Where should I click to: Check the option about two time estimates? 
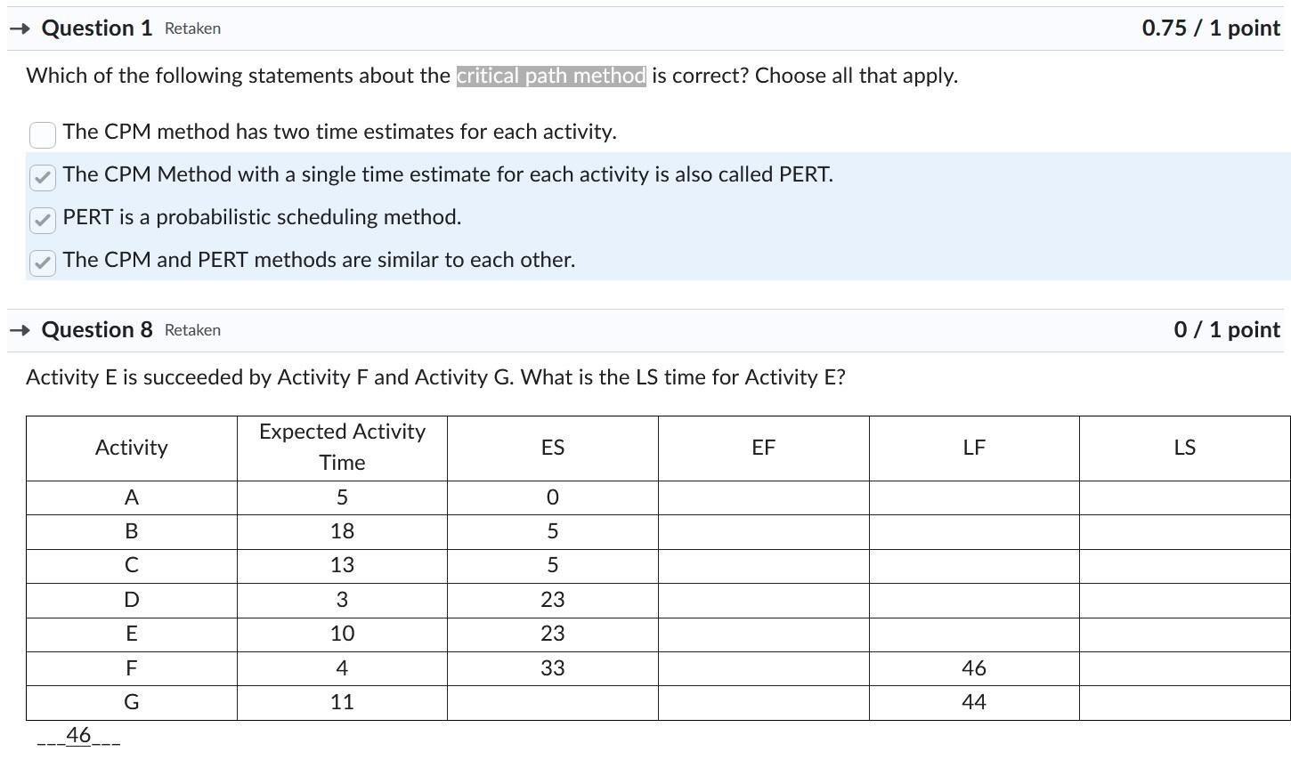(x=42, y=134)
